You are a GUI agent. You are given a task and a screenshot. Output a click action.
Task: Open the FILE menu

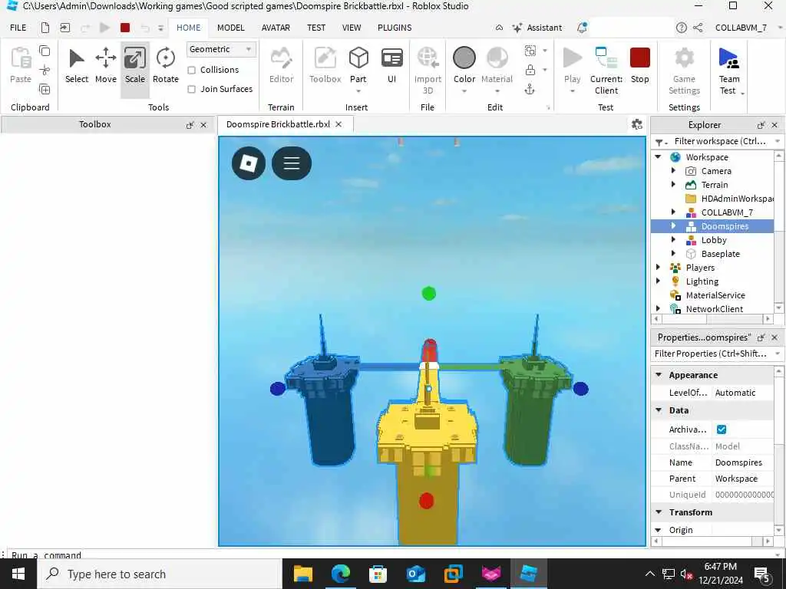18,28
